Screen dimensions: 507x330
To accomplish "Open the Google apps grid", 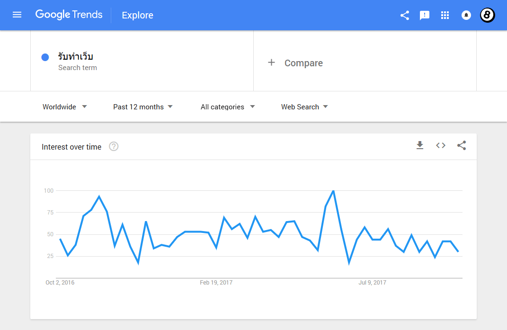I will tap(445, 15).
